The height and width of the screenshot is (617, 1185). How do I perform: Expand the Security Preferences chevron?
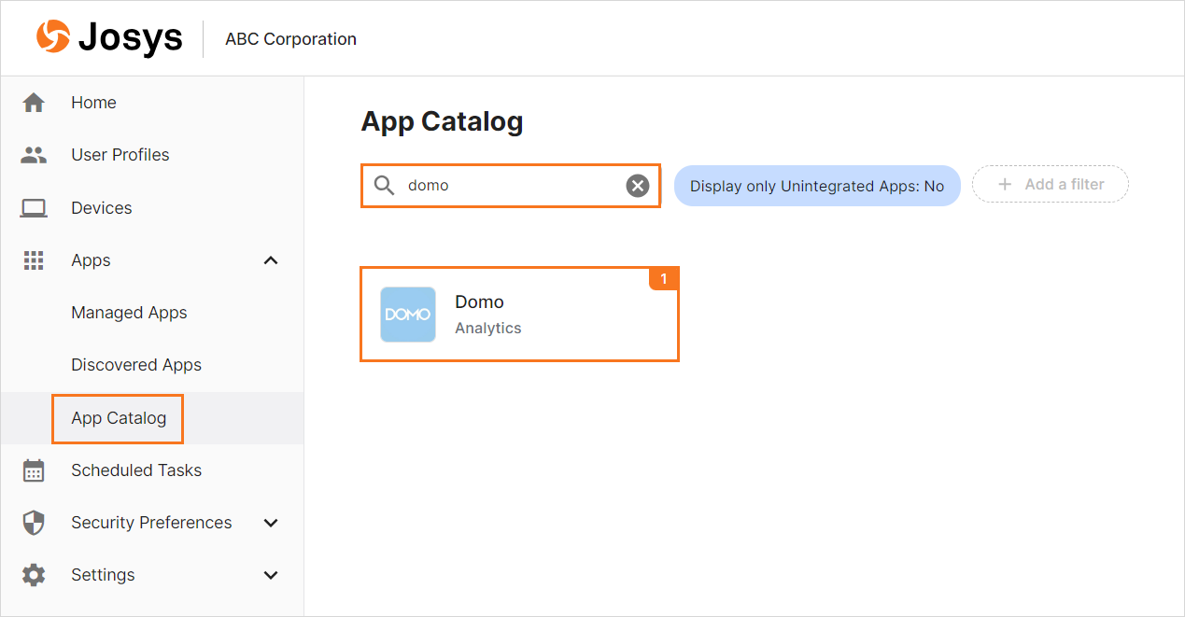pos(271,523)
